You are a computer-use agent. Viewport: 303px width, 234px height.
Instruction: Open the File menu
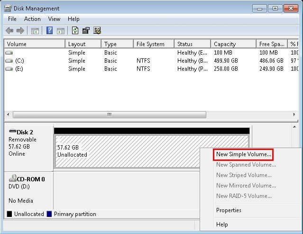tap(12, 19)
